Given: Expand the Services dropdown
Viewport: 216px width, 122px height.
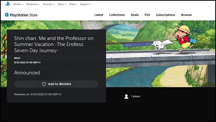Looking at the screenshot, I should 49,4.
